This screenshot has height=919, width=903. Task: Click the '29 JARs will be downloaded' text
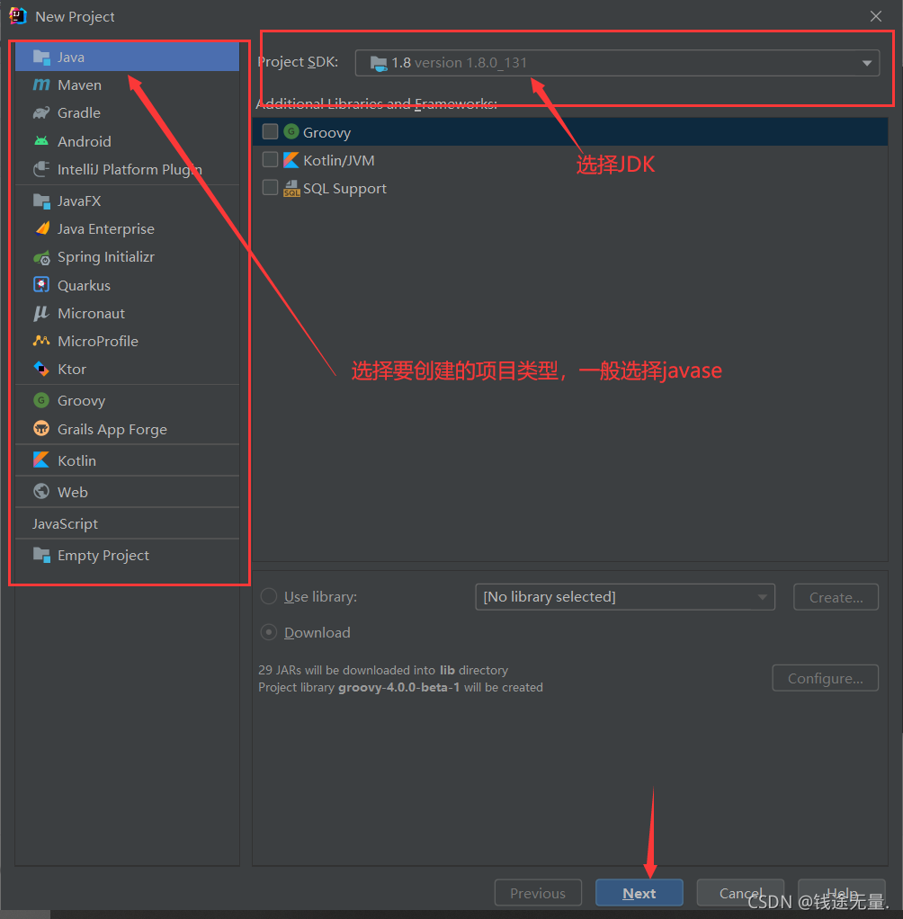[x=383, y=670]
